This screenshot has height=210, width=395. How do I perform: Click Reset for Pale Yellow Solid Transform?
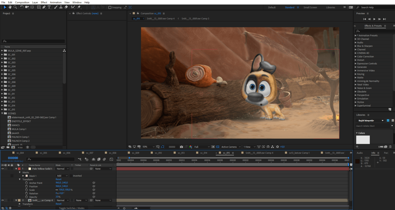click(x=58, y=179)
